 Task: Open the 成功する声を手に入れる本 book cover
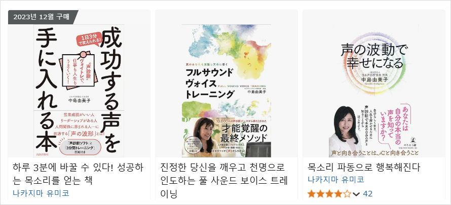coord(79,91)
